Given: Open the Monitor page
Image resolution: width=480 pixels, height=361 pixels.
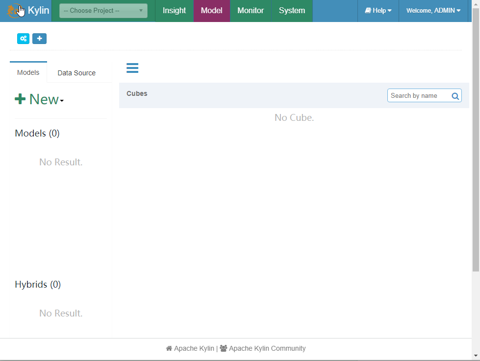Looking at the screenshot, I should 251,11.
